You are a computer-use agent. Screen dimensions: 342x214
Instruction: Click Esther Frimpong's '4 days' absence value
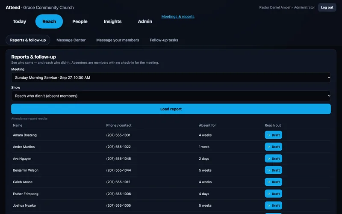(204, 194)
